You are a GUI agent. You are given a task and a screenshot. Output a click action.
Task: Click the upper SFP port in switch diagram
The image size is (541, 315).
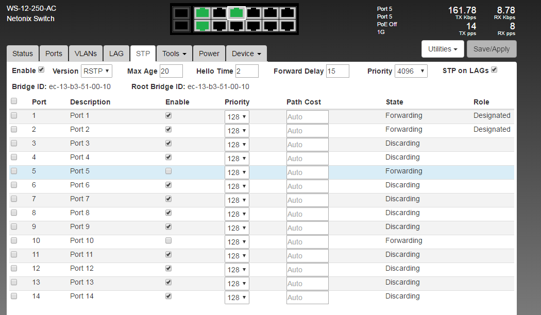pos(181,13)
